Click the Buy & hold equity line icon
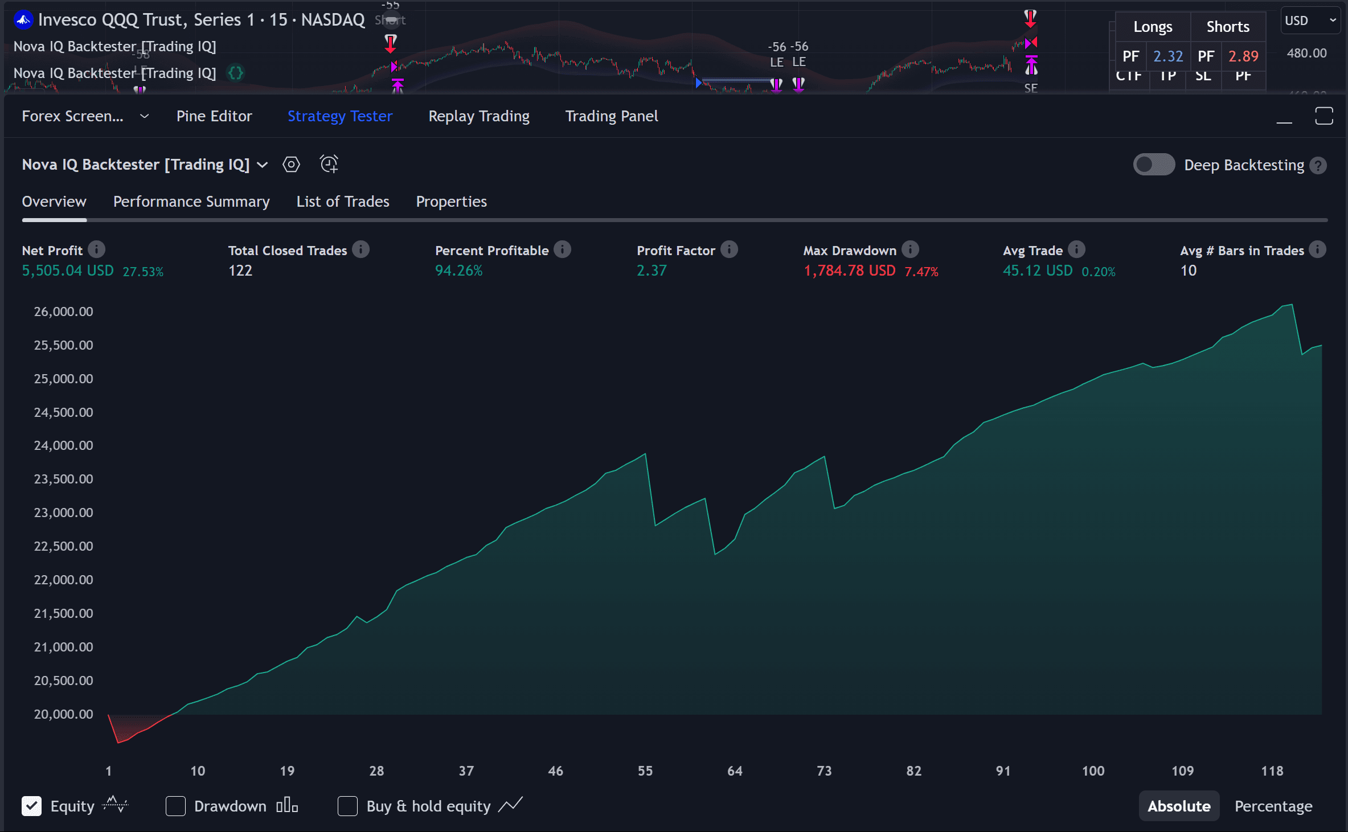The image size is (1348, 832). (x=510, y=805)
